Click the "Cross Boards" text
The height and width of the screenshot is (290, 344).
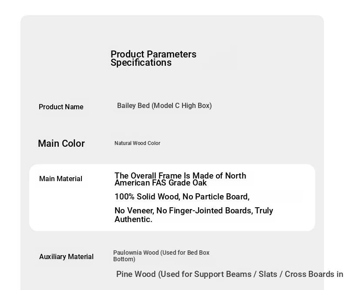coord(310,274)
